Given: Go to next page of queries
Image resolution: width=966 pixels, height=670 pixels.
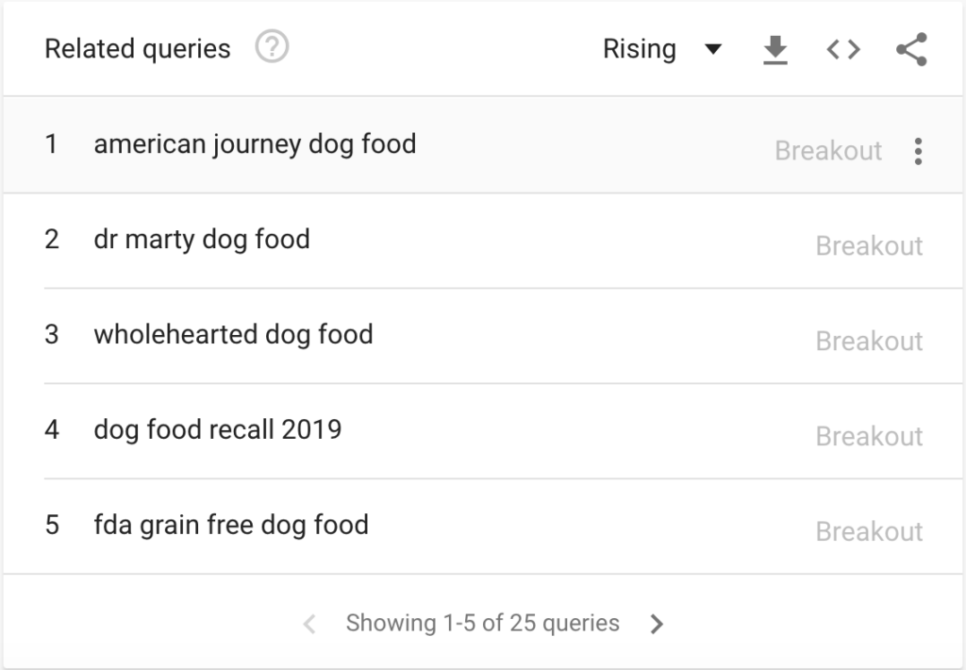Looking at the screenshot, I should pos(658,624).
